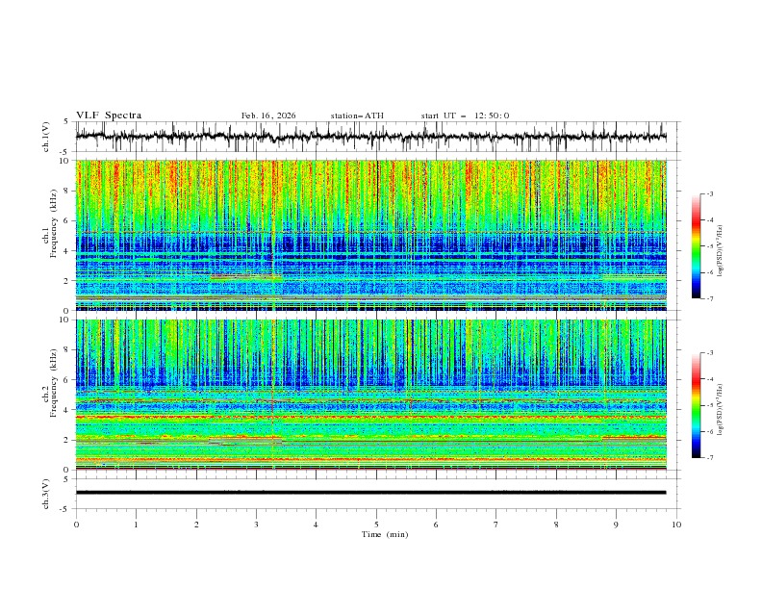Click the ch.3(V) axis label

47,492
